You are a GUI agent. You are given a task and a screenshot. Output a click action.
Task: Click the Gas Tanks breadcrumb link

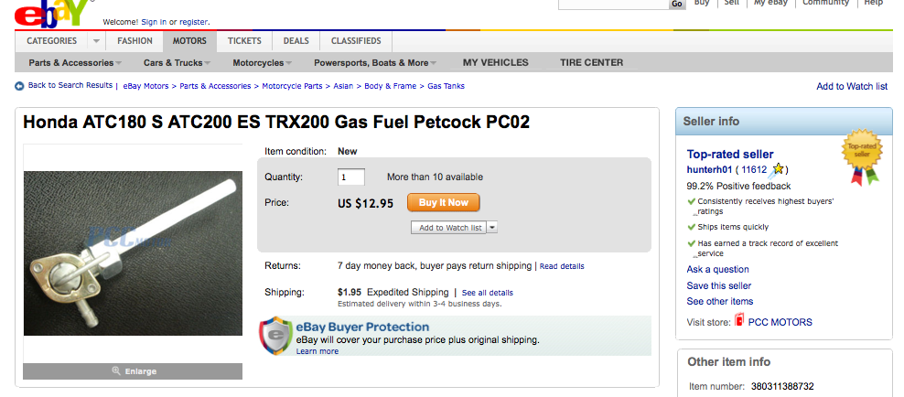tap(446, 86)
